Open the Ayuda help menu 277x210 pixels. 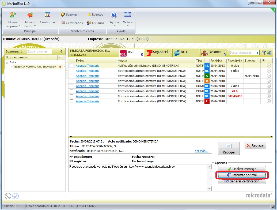coord(114,19)
